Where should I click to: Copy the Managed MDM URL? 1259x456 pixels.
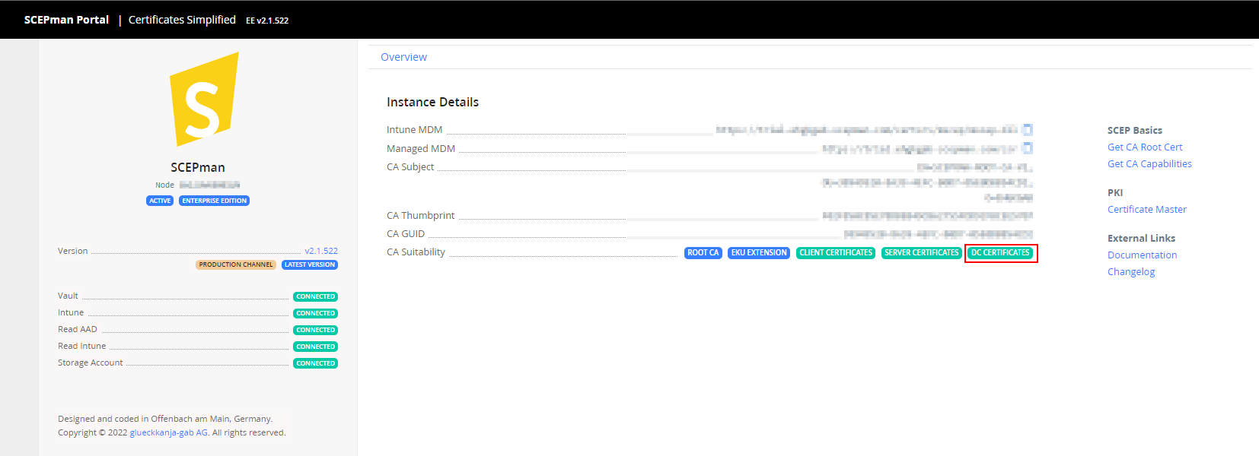1028,148
